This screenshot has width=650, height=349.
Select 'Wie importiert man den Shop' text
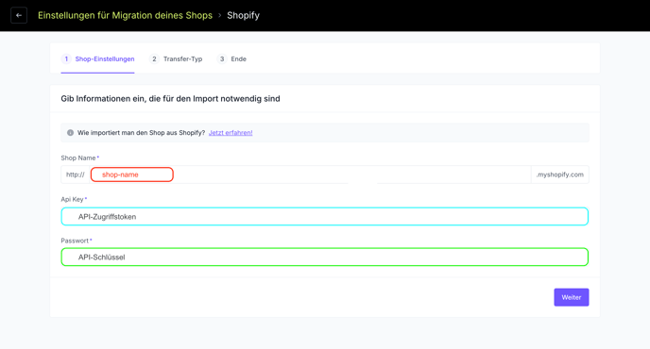pyautogui.click(x=141, y=133)
